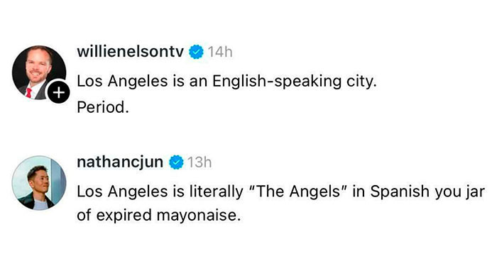Click the reply line starting "Los Angeles is literally"
The height and width of the screenshot is (261, 497).
pyautogui.click(x=281, y=192)
